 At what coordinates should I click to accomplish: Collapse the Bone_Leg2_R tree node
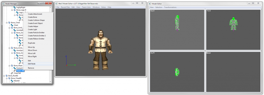pyautogui.click(x=12, y=10)
